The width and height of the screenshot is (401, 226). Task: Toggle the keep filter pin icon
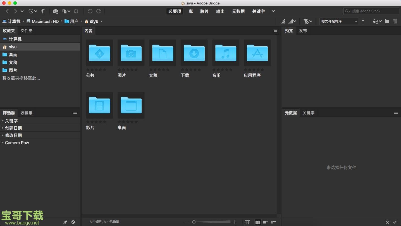point(65,222)
